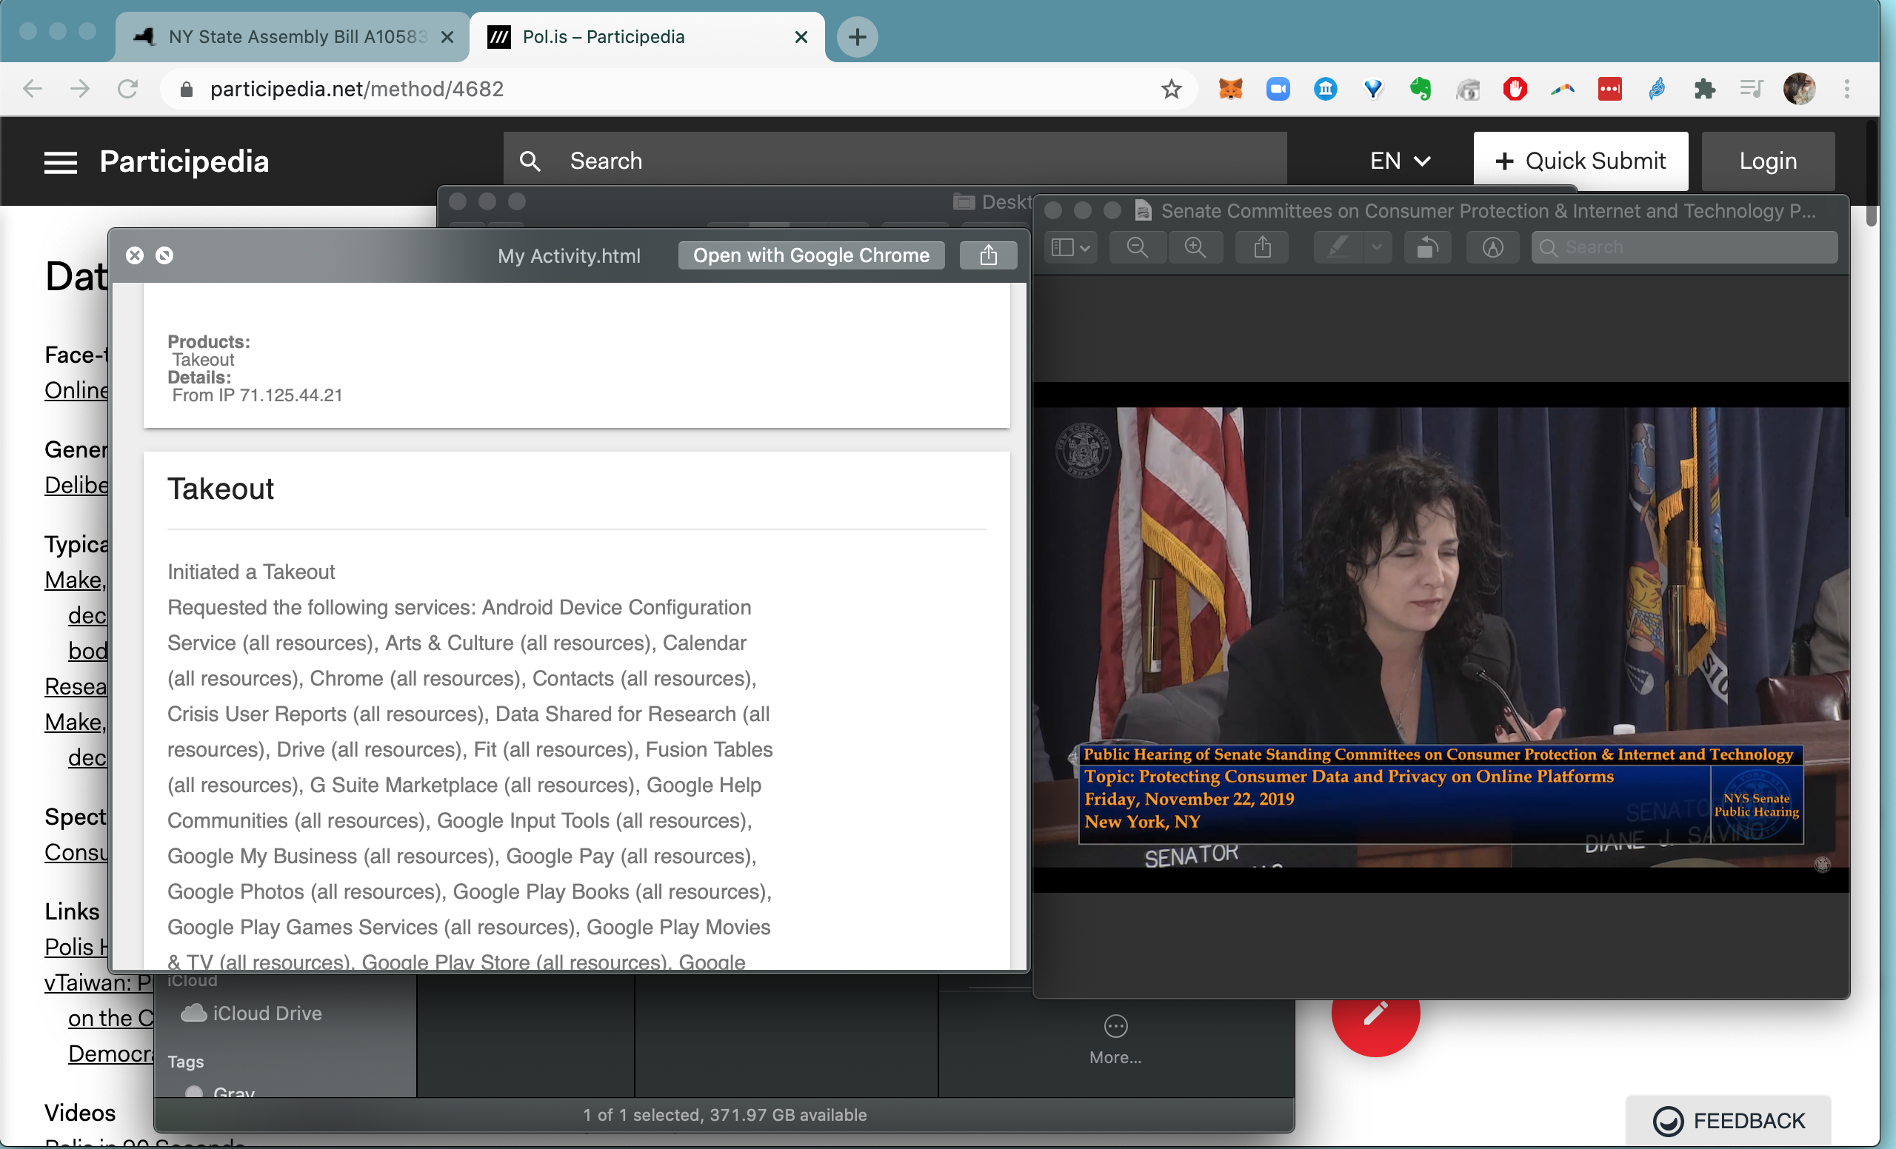1896x1149 pixels.
Task: Open the Zoom extension icon
Action: (x=1278, y=90)
